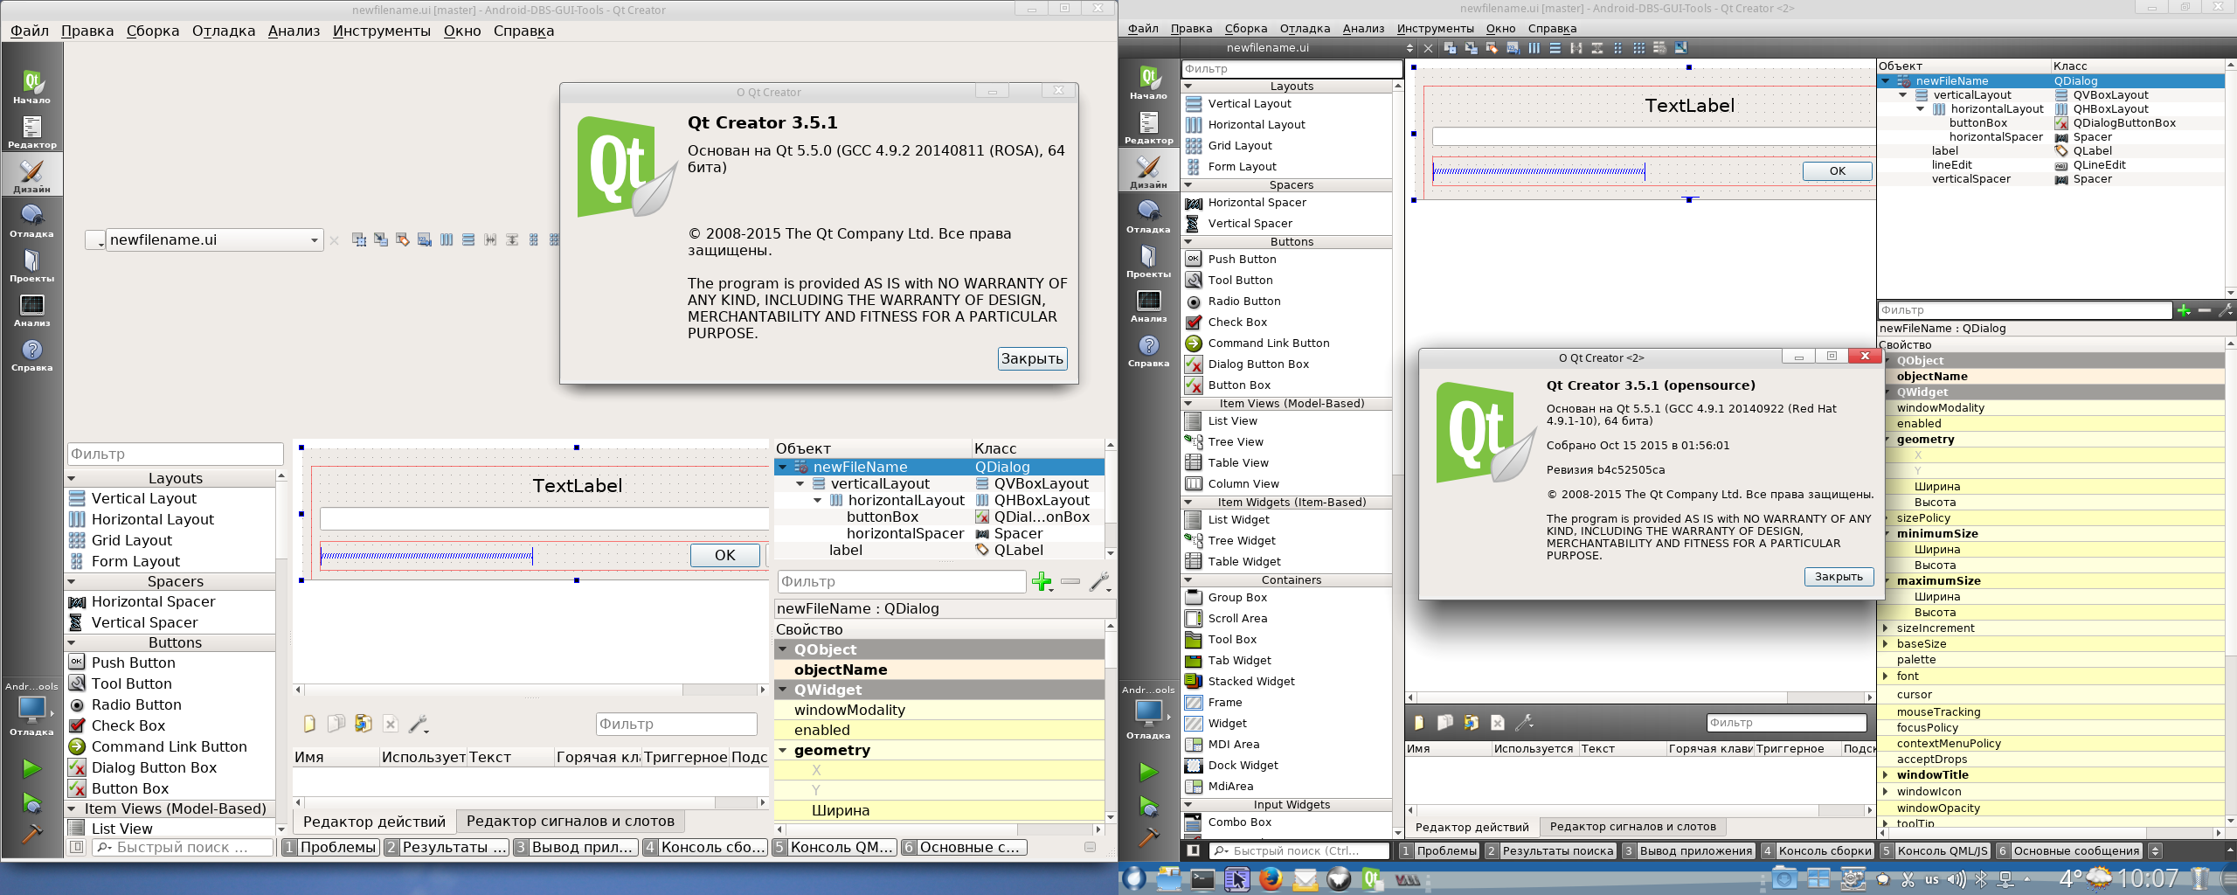Open Файл menu in left Qt Creator window
This screenshot has height=895, width=2237.
coord(30,31)
